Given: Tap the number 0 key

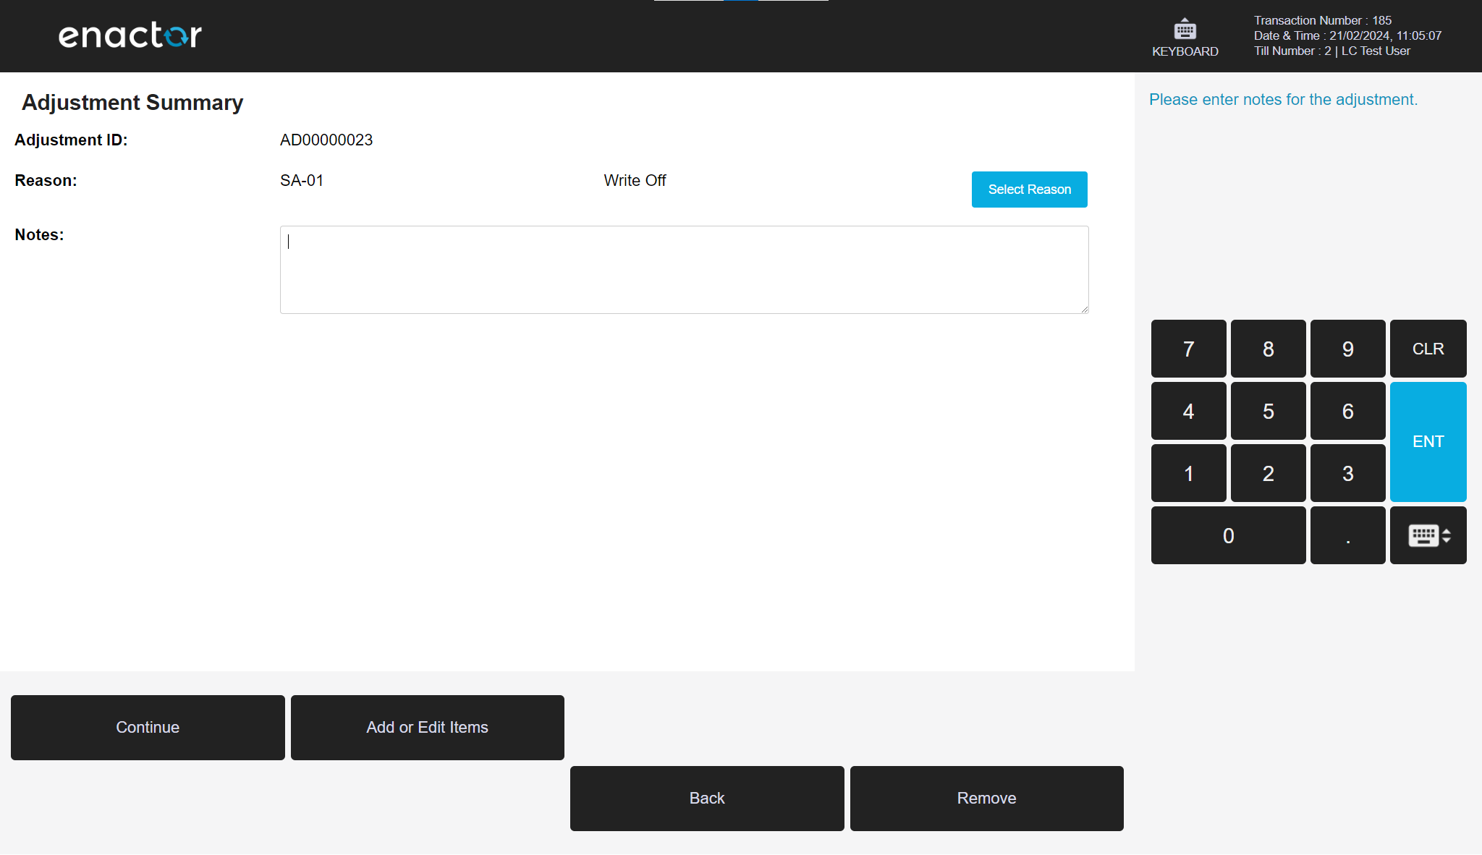Looking at the screenshot, I should pyautogui.click(x=1228, y=535).
